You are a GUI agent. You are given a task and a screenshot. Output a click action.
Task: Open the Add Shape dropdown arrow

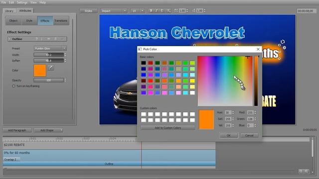point(61,130)
